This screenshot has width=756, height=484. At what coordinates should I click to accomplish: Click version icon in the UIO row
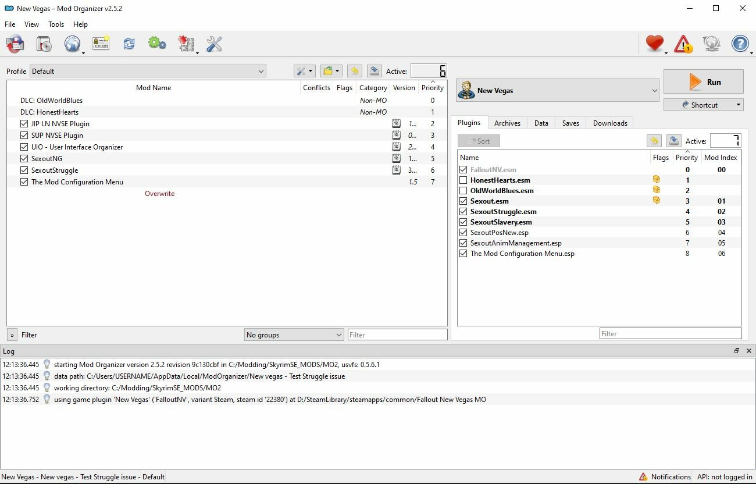point(396,147)
